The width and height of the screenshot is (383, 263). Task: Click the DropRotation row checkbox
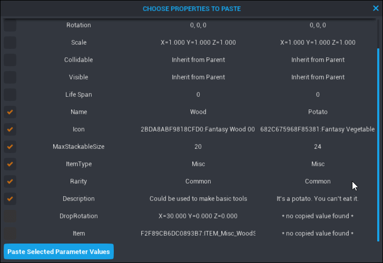(10, 216)
